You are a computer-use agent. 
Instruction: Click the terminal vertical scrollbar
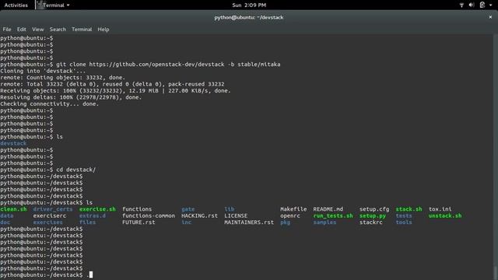496,157
